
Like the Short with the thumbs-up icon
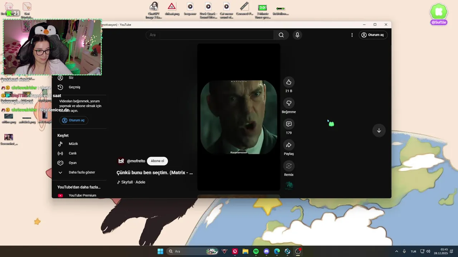289,82
